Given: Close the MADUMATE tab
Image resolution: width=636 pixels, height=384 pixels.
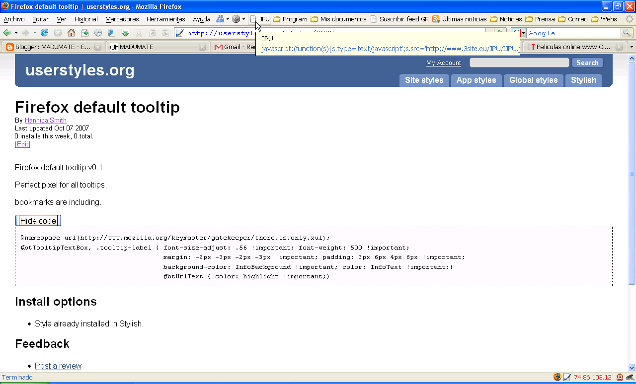Looking at the screenshot, I should (x=202, y=47).
